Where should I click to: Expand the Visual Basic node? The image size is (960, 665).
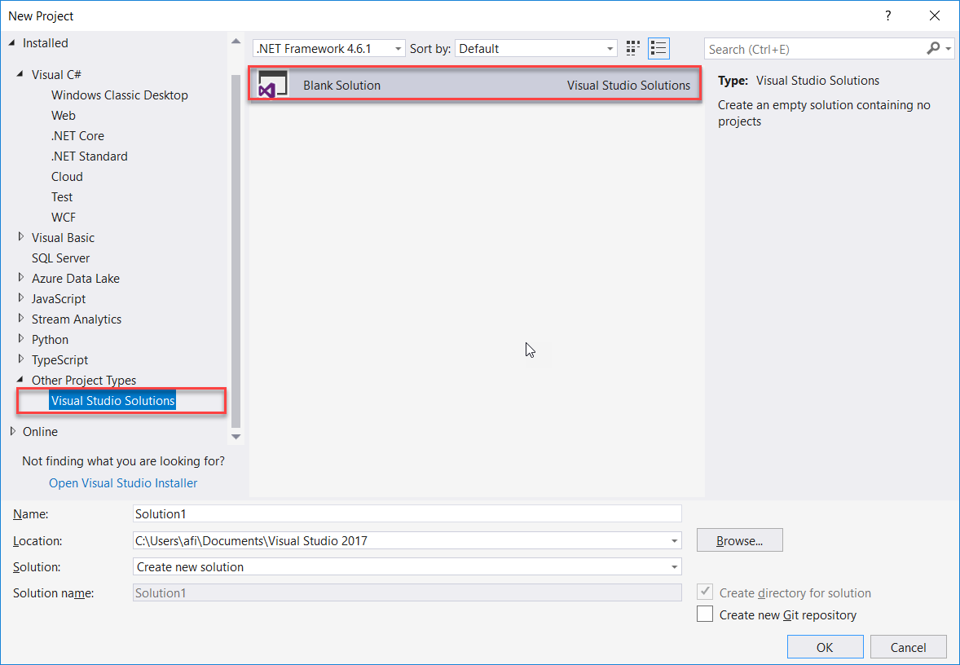[x=21, y=237]
